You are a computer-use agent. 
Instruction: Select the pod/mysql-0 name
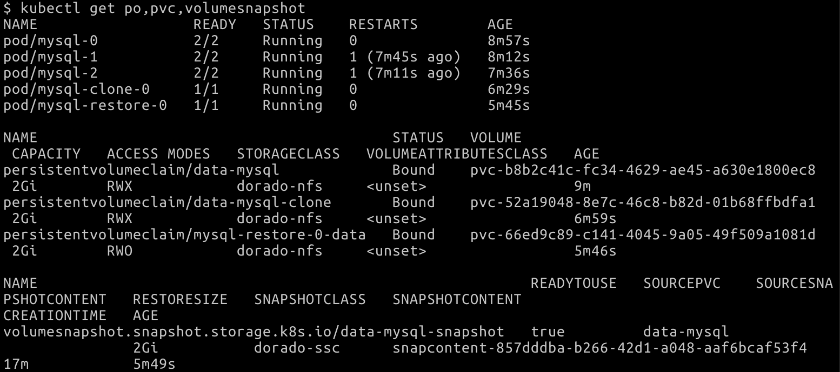(51, 40)
